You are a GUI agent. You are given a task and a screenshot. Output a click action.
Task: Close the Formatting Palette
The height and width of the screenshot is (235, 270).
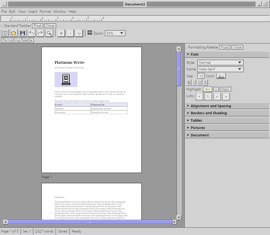pos(237,47)
